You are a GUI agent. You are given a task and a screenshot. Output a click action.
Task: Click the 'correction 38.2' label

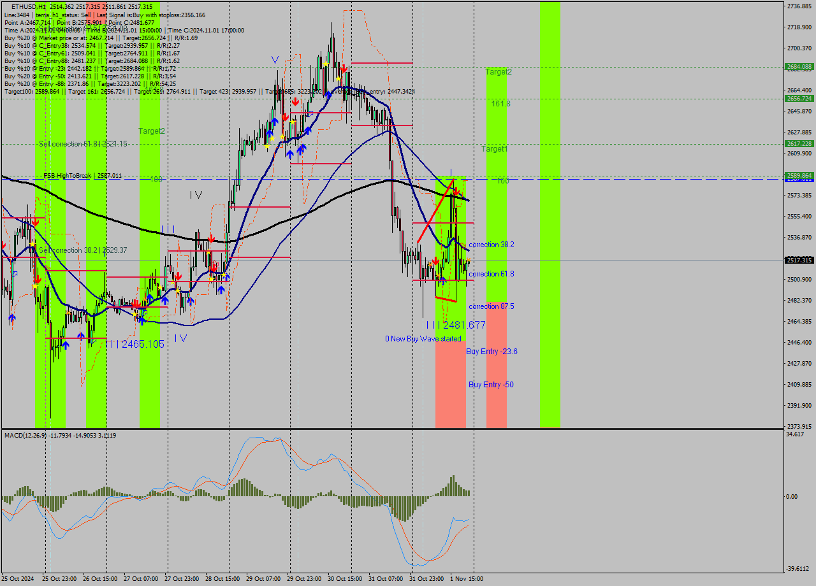(492, 245)
